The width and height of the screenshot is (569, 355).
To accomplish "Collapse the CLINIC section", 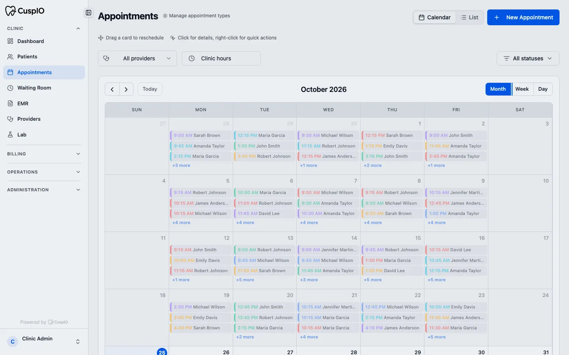I will pyautogui.click(x=44, y=28).
